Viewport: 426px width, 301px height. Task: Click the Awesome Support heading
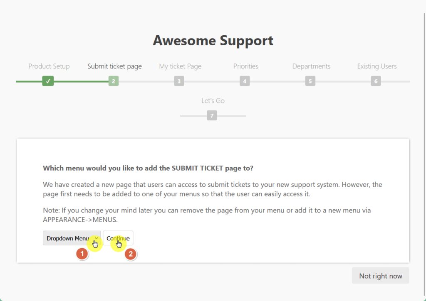[213, 41]
